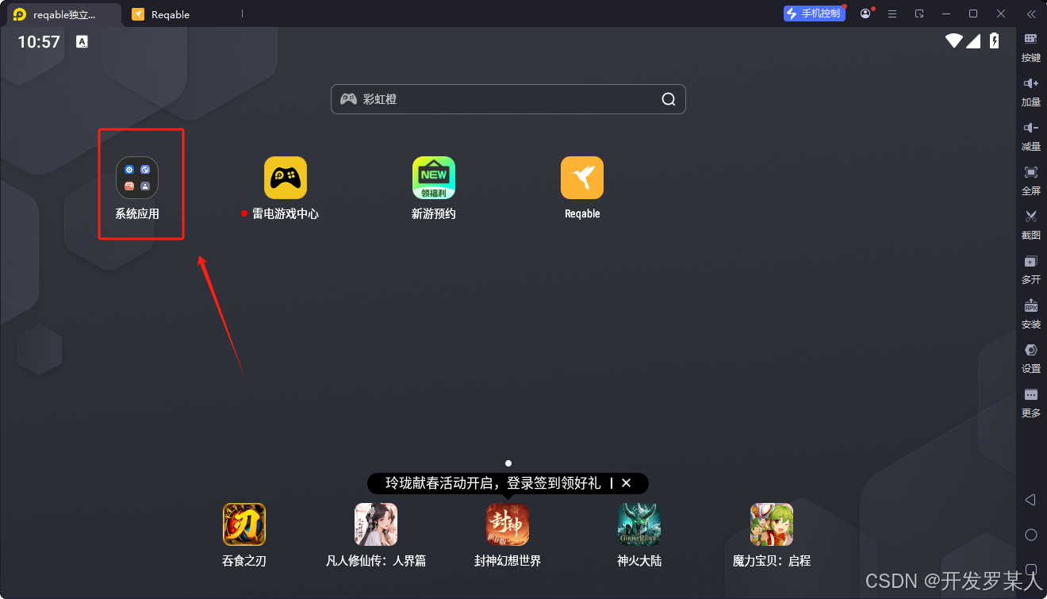Click the Android home circle button
Viewport: 1047px width, 599px height.
tap(1031, 535)
